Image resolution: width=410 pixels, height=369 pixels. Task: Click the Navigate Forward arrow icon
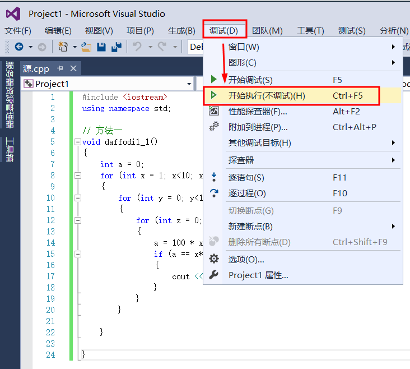42,47
